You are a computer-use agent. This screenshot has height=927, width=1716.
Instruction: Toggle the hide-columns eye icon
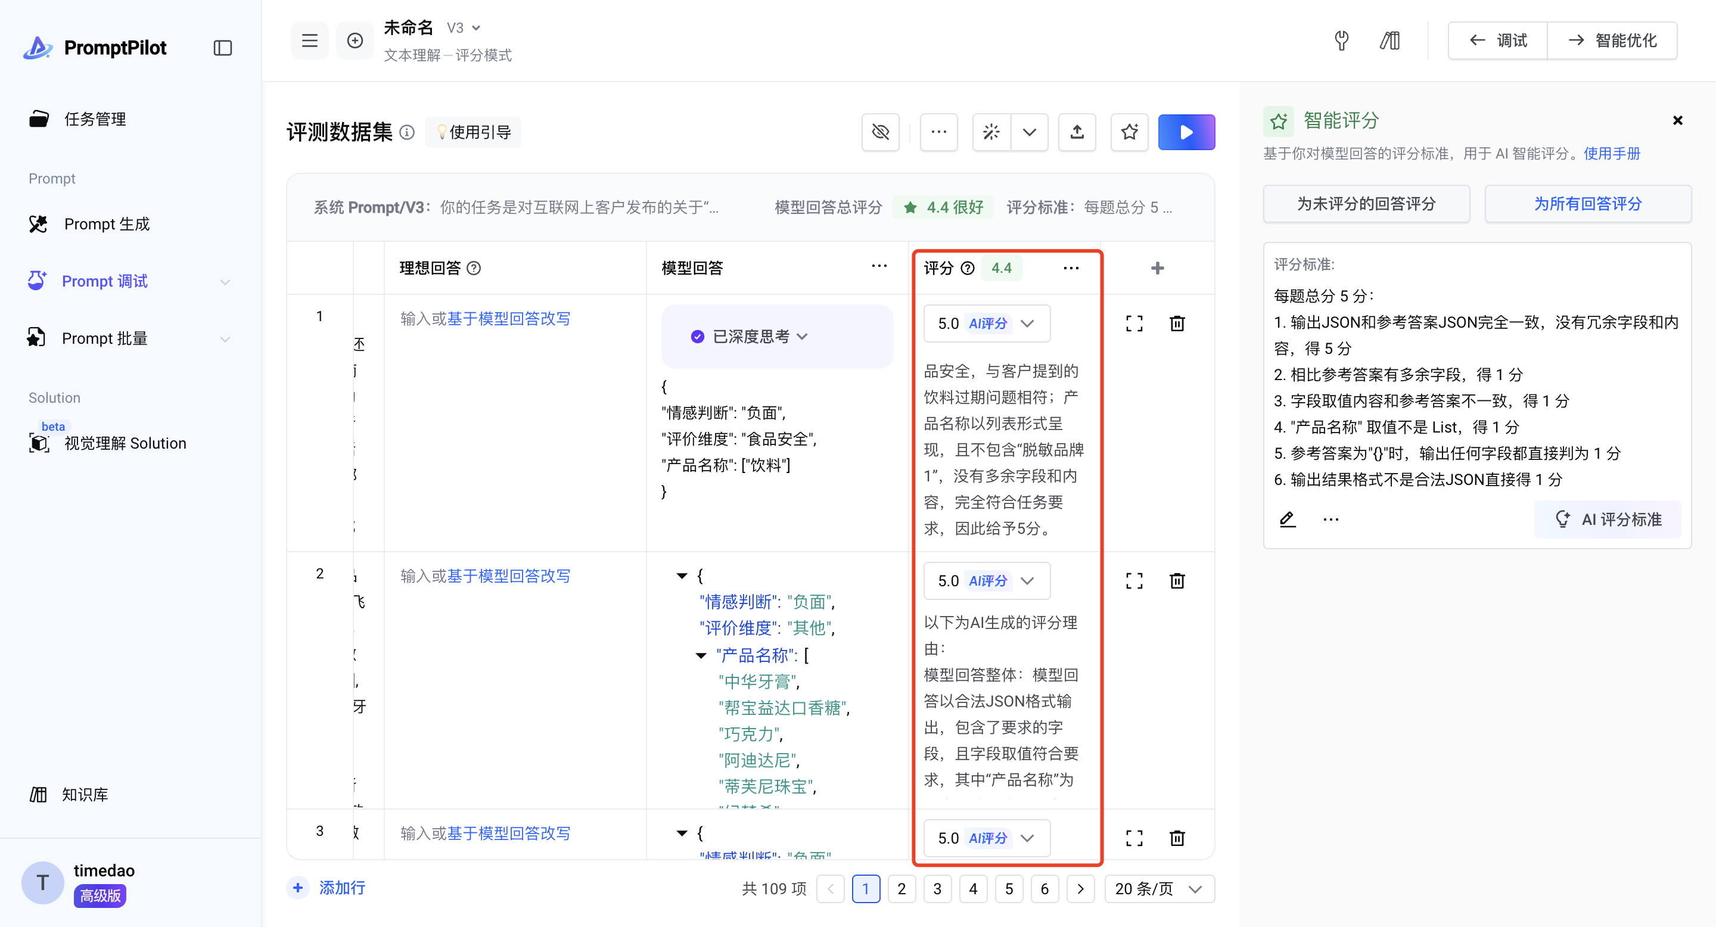[880, 132]
